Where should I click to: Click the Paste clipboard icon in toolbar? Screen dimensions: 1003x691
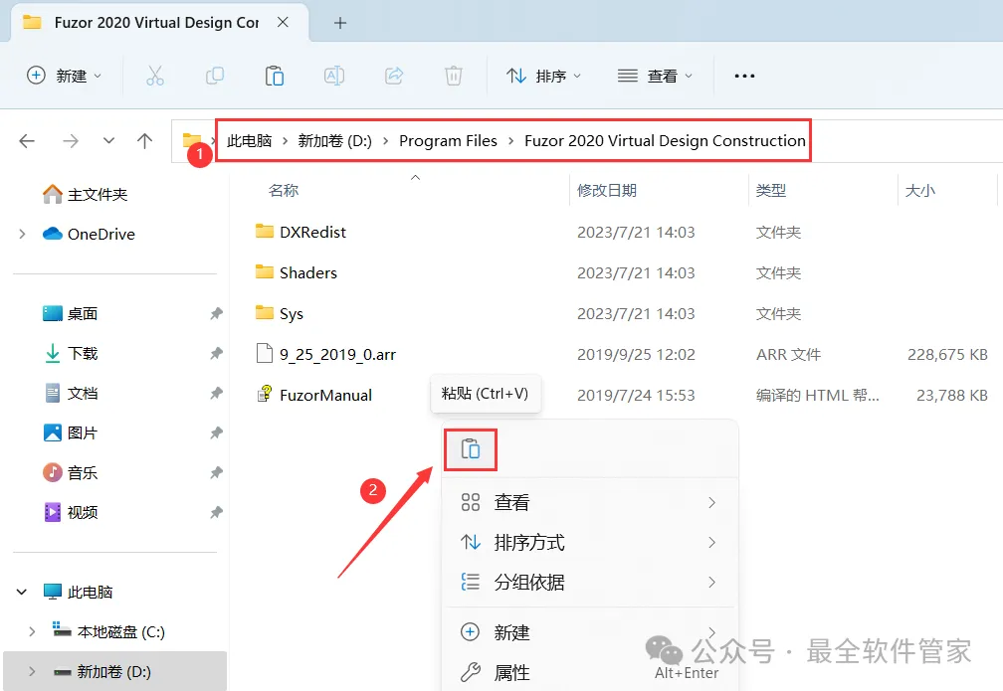(x=275, y=77)
